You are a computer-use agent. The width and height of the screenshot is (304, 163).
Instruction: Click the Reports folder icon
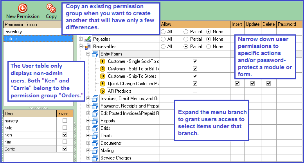point(95,121)
